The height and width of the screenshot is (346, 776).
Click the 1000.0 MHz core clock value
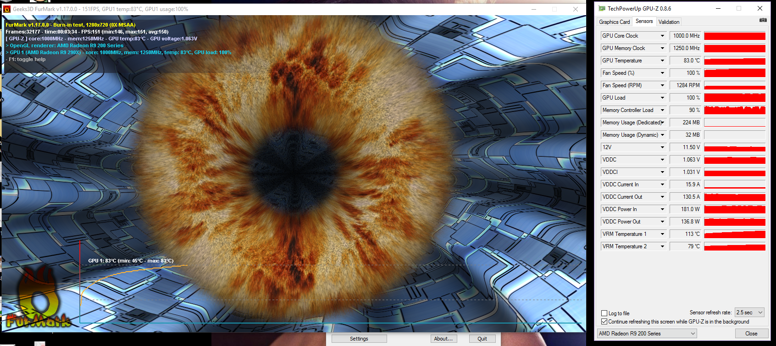point(686,36)
